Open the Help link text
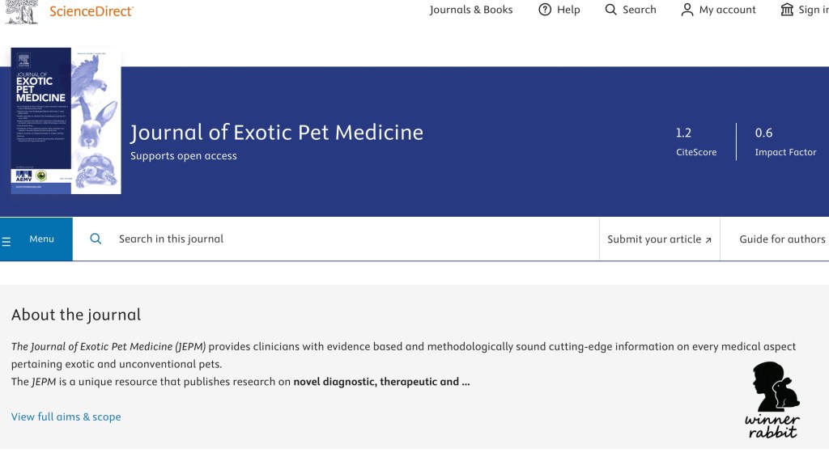Viewport: 829px width, 457px height. 568,10
